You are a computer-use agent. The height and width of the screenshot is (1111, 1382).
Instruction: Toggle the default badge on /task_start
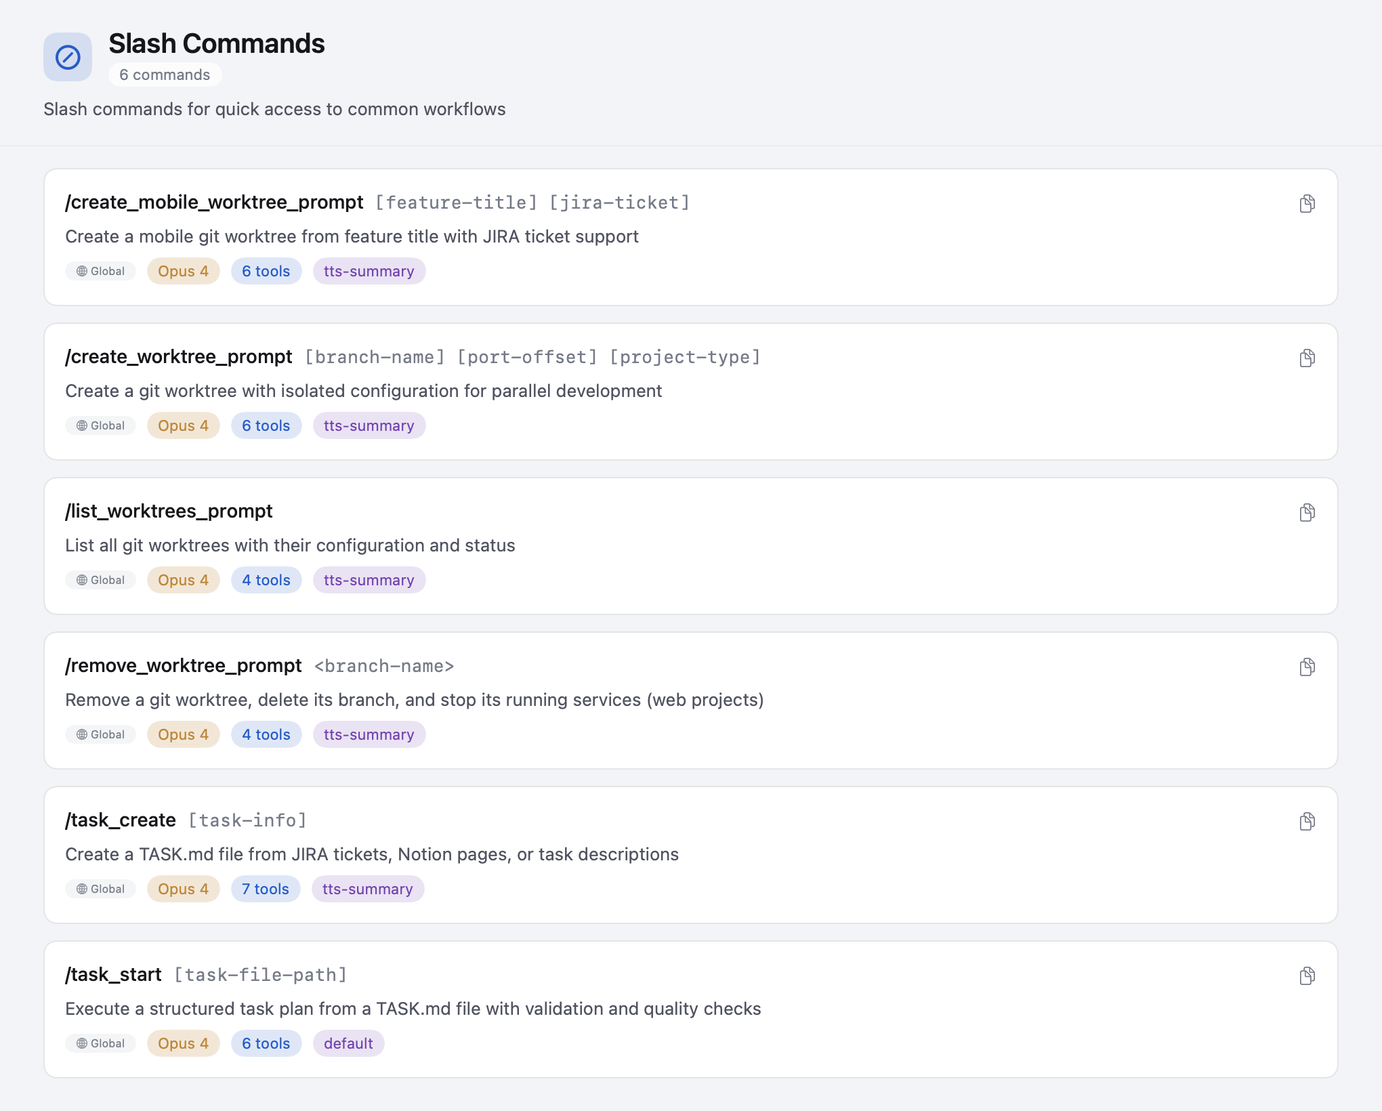(348, 1043)
